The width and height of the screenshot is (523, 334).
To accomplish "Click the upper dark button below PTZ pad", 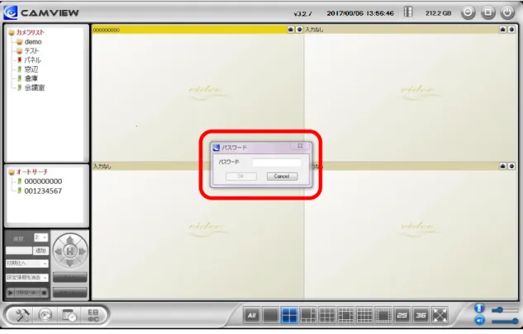I will pos(69,277).
